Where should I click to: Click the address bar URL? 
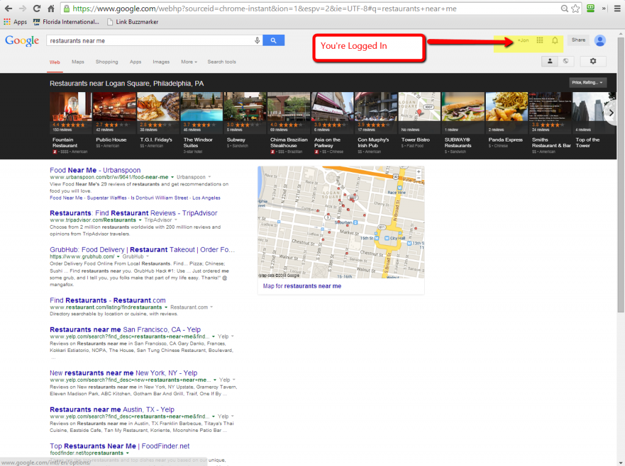pyautogui.click(x=264, y=9)
